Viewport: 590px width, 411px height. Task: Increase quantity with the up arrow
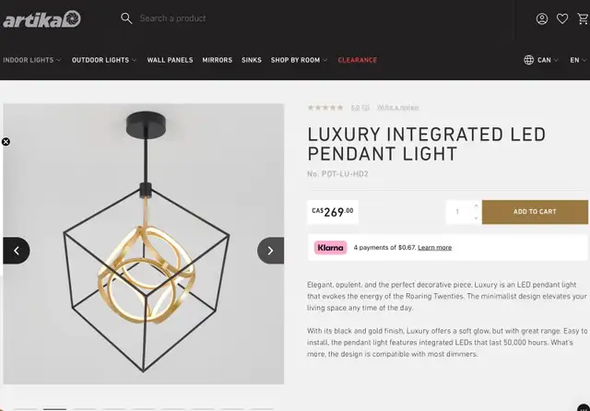tap(476, 205)
